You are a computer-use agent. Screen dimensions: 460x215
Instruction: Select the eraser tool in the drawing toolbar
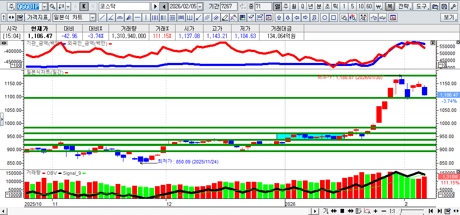coord(225,17)
